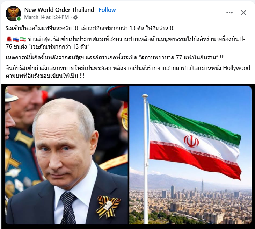Click the red siren emoji in the post
The height and width of the screenshot is (229, 255).
click(x=9, y=39)
